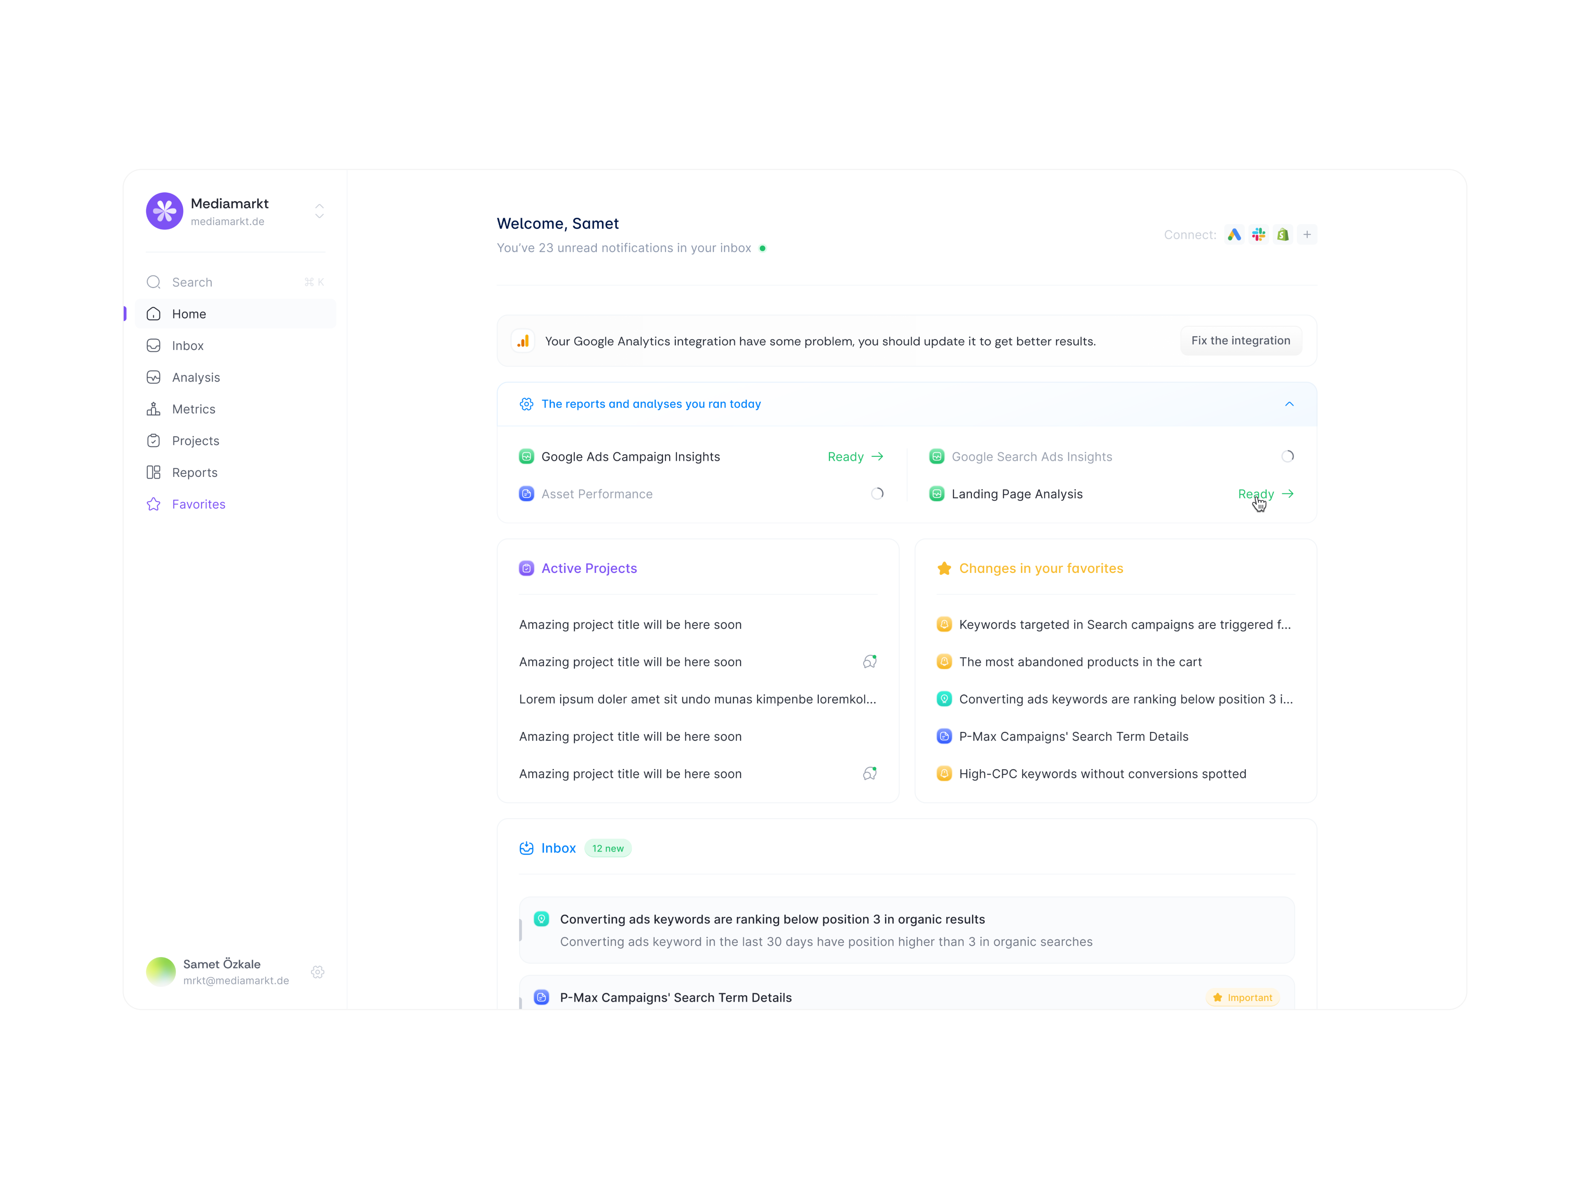Open Favorites in the sidebar

point(198,504)
